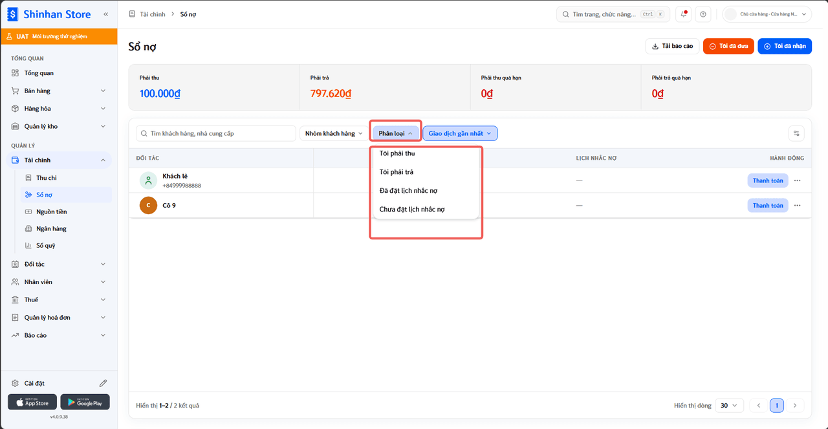Focus the customer or supplier search field

click(216, 133)
